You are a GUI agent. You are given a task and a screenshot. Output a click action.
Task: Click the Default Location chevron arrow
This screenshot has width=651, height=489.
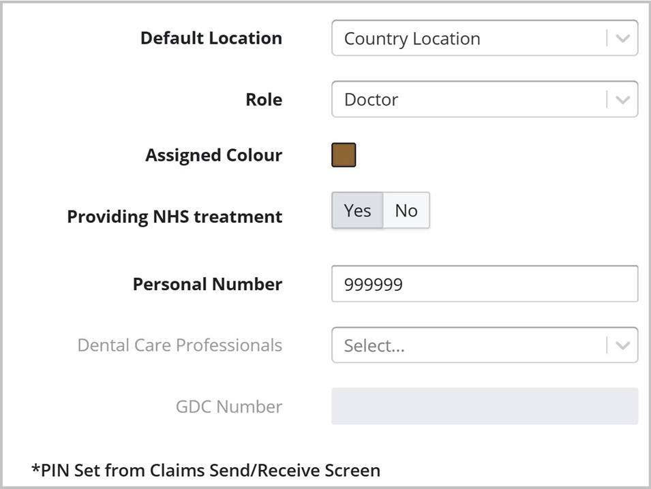coord(622,39)
